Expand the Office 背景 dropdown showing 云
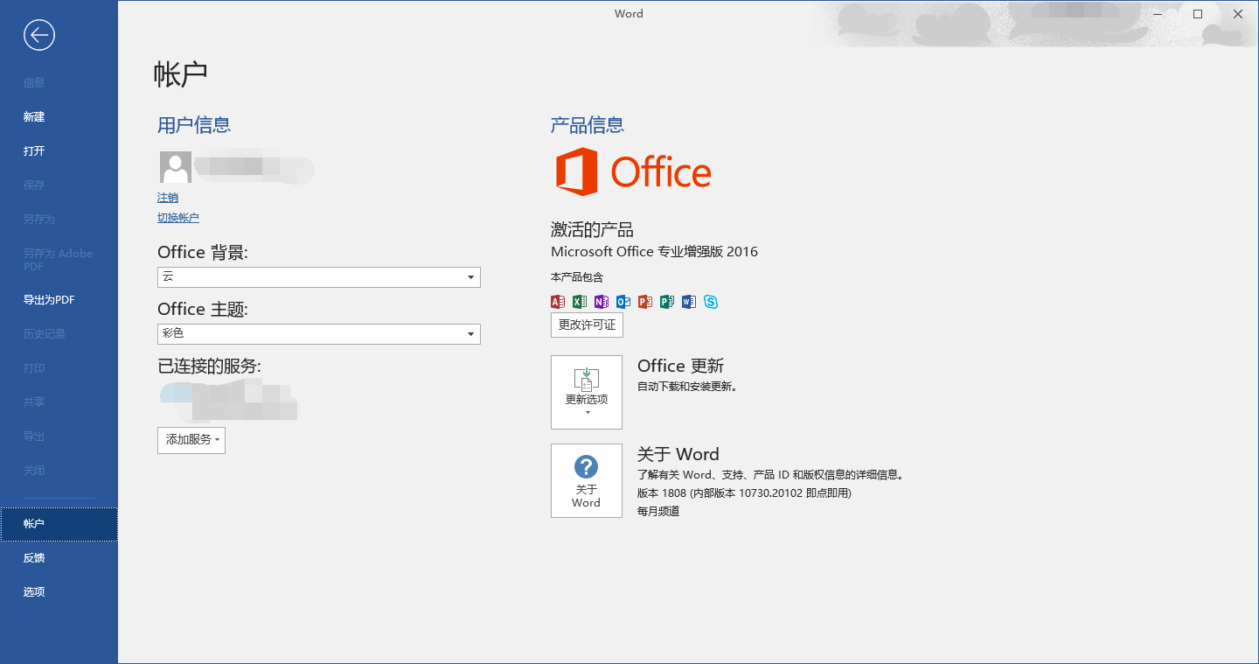The width and height of the screenshot is (1259, 664). click(319, 277)
